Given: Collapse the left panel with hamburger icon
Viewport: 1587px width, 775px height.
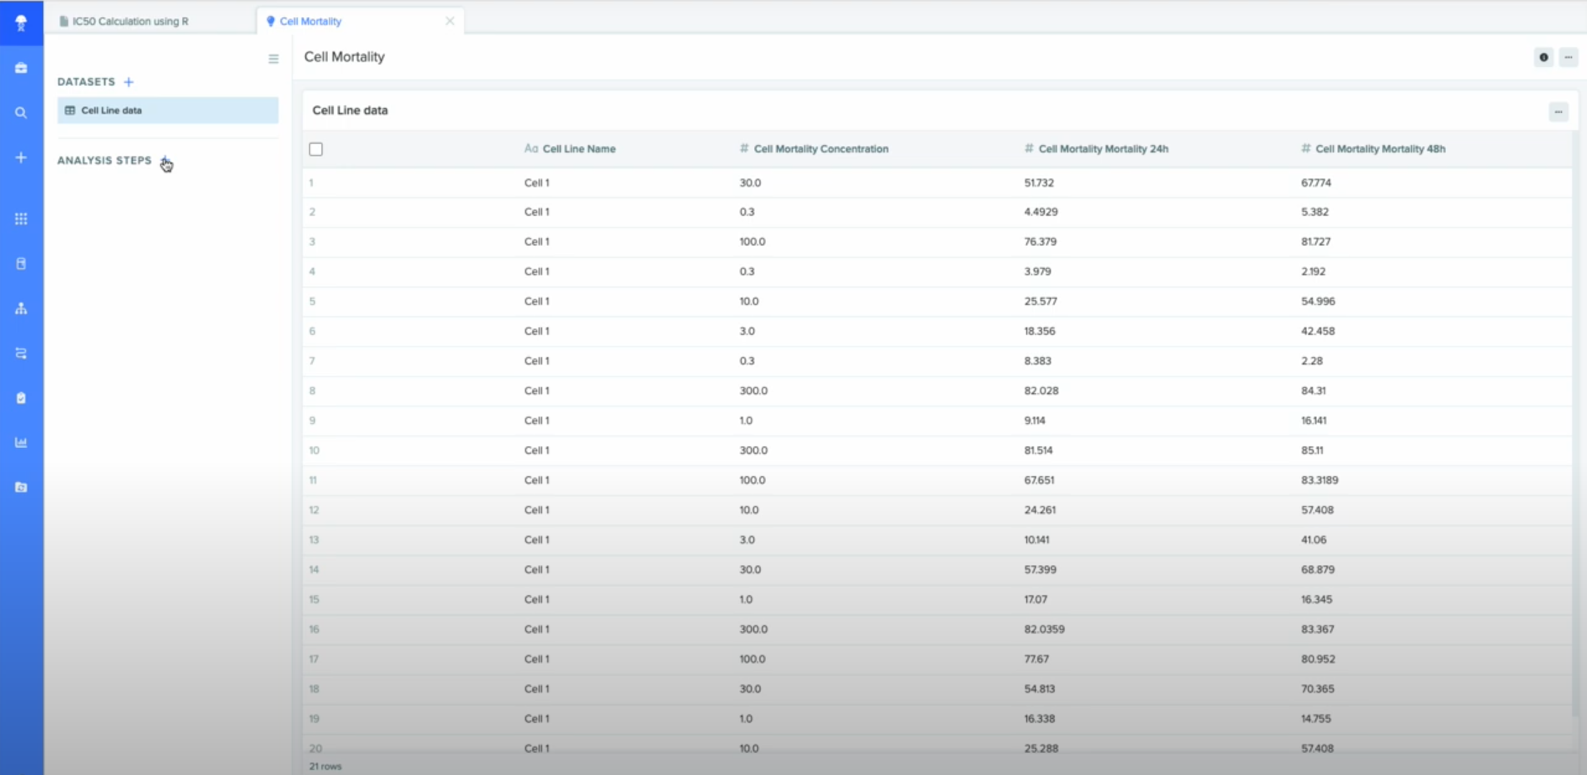Looking at the screenshot, I should [273, 59].
